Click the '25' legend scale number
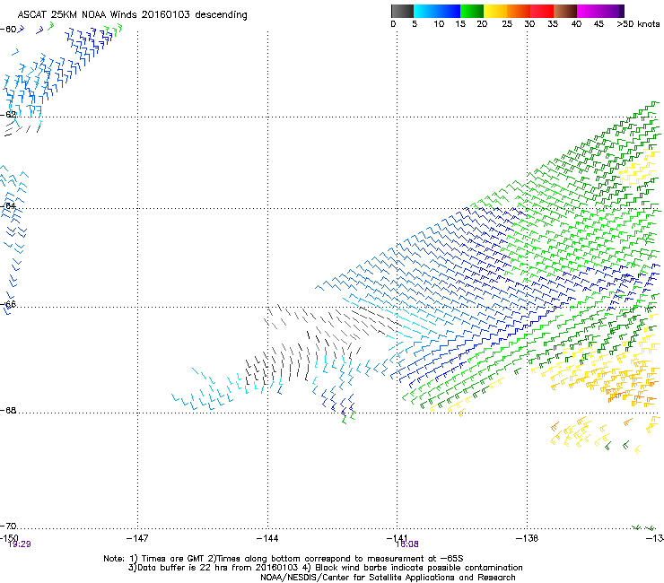 click(x=507, y=24)
